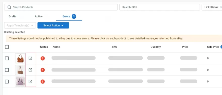Toggle the select-all checkbox in table header

(x=7, y=47)
